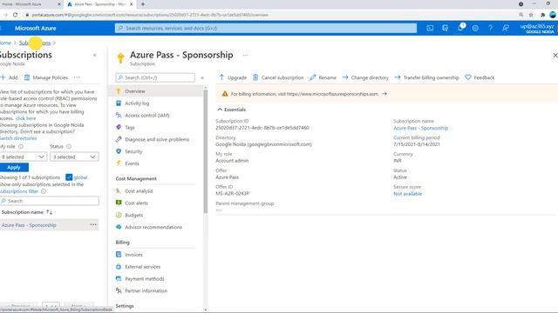This screenshot has width=558, height=313.
Task: Click the Diagnose and solve problems wrench icon
Action: (x=119, y=139)
